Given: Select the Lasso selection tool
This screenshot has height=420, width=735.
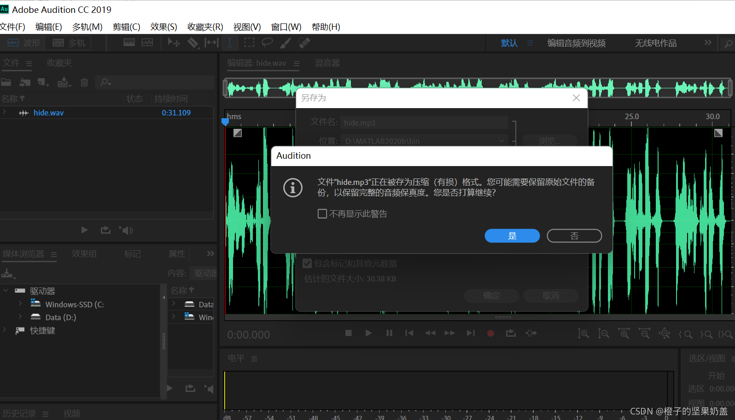Looking at the screenshot, I should [267, 43].
